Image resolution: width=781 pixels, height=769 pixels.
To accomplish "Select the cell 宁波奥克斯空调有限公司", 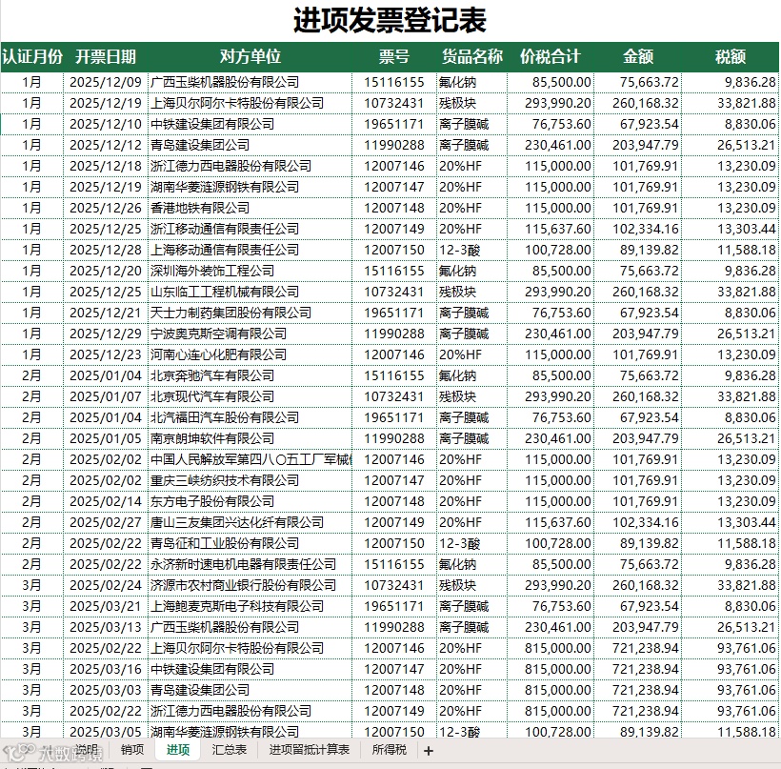I will point(250,334).
